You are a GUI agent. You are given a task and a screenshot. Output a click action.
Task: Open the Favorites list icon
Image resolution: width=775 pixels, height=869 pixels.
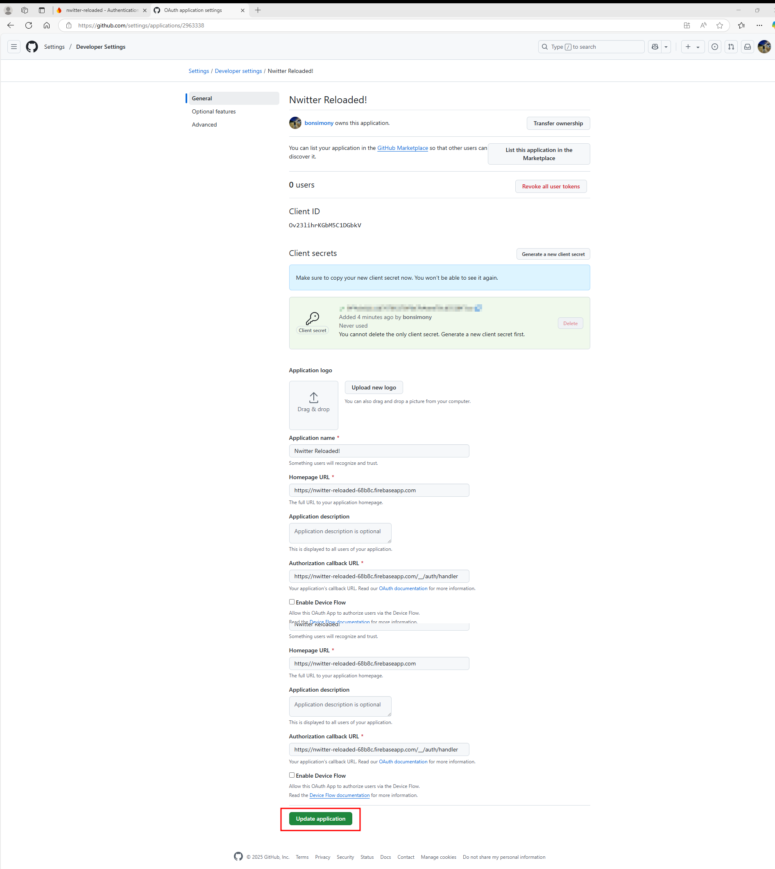[741, 25]
